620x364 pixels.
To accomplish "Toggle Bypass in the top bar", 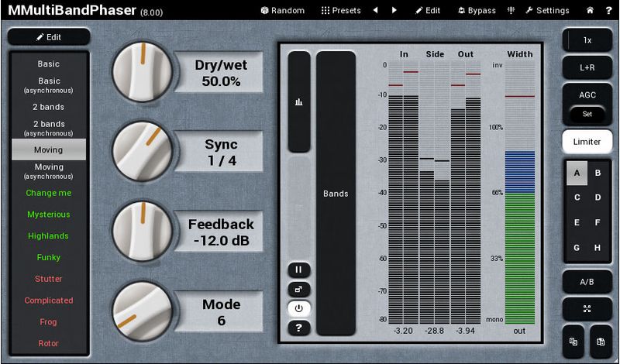I will tap(476, 11).
